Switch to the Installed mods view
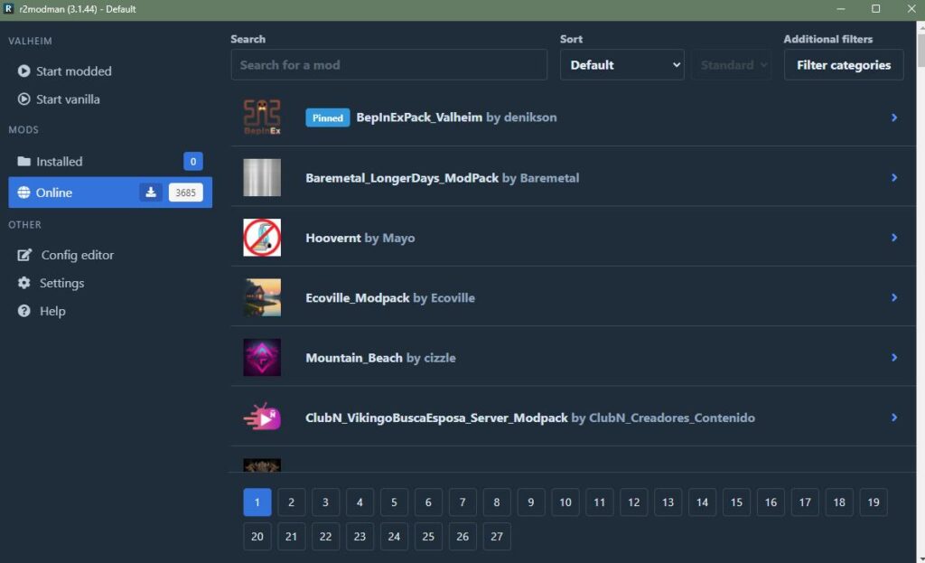The height and width of the screenshot is (563, 925). 60,162
